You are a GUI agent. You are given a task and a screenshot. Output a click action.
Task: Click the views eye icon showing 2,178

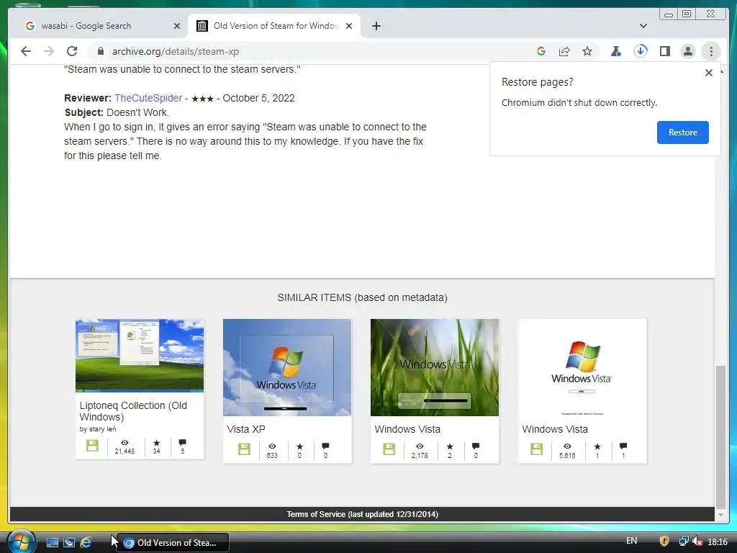[420, 446]
